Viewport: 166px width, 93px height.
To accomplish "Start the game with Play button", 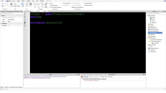I will click(x=23, y=4).
